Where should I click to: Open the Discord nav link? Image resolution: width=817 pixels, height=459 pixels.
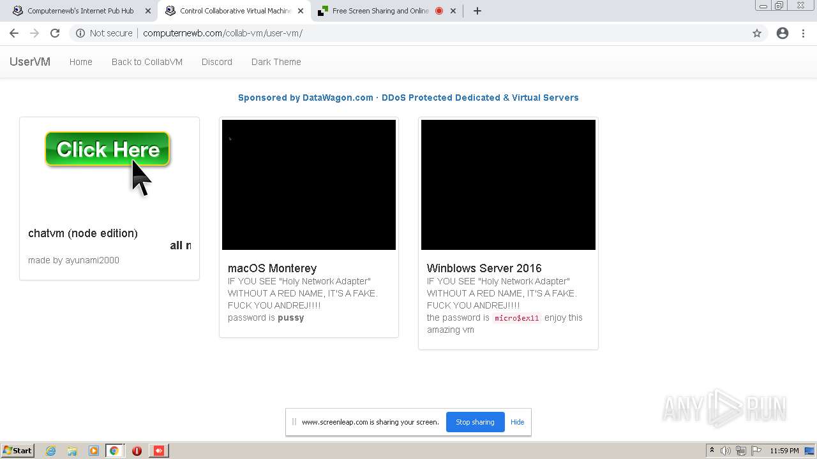pos(217,62)
